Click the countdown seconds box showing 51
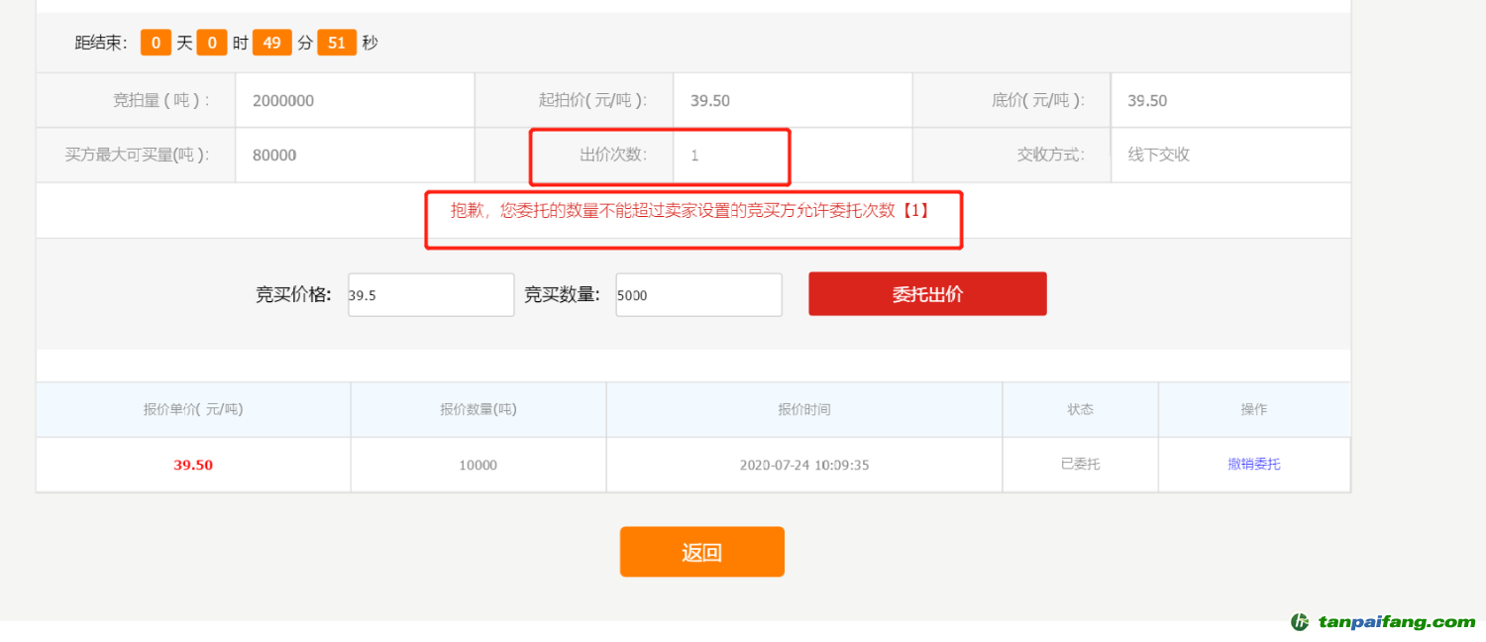1486x642 pixels. tap(337, 43)
